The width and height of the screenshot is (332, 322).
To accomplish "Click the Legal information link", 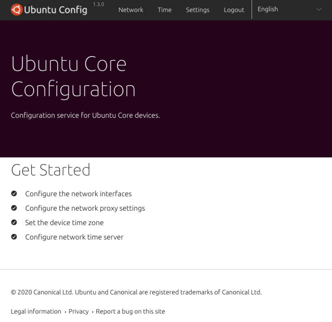I will (36, 311).
